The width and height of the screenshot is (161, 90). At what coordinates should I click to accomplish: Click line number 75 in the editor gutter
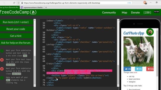(x=44, y=85)
